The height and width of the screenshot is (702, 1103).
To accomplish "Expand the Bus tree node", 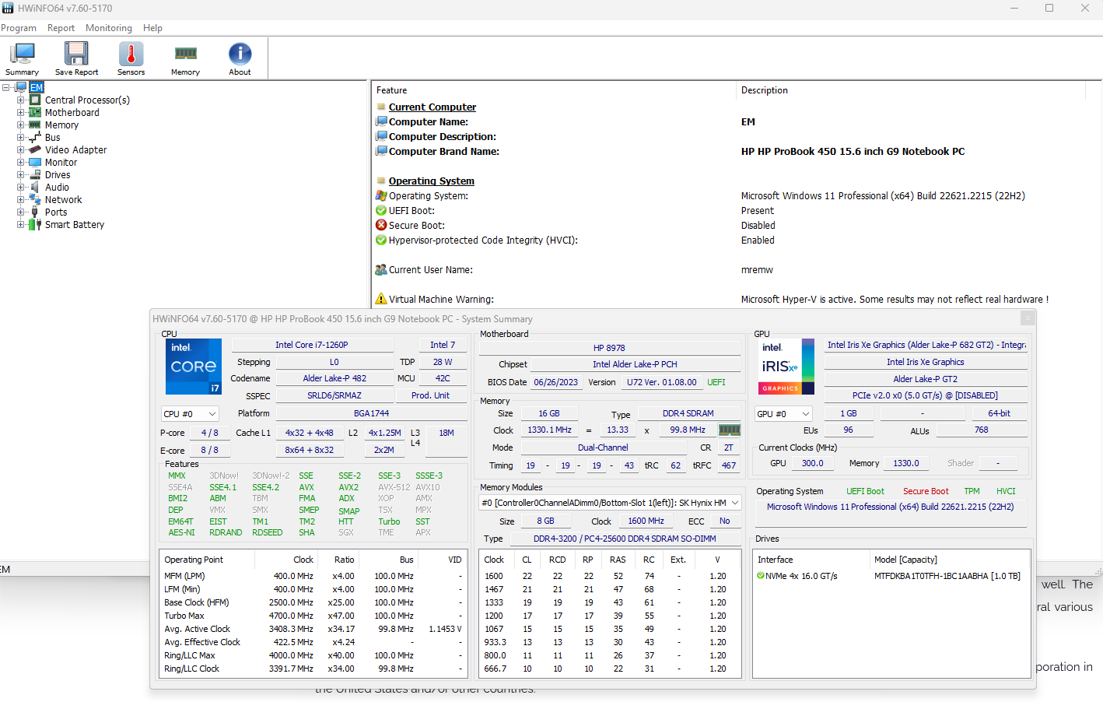I will click(21, 138).
